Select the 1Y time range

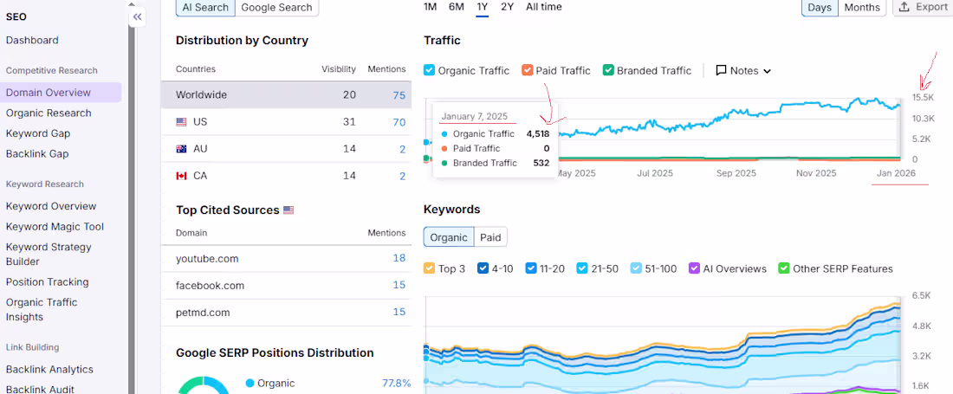(483, 7)
